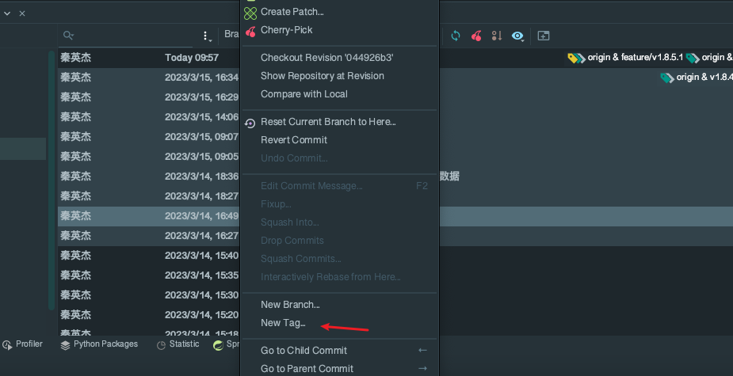Image resolution: width=733 pixels, height=376 pixels.
Task: Select Revert Commit menu entry
Action: point(293,140)
